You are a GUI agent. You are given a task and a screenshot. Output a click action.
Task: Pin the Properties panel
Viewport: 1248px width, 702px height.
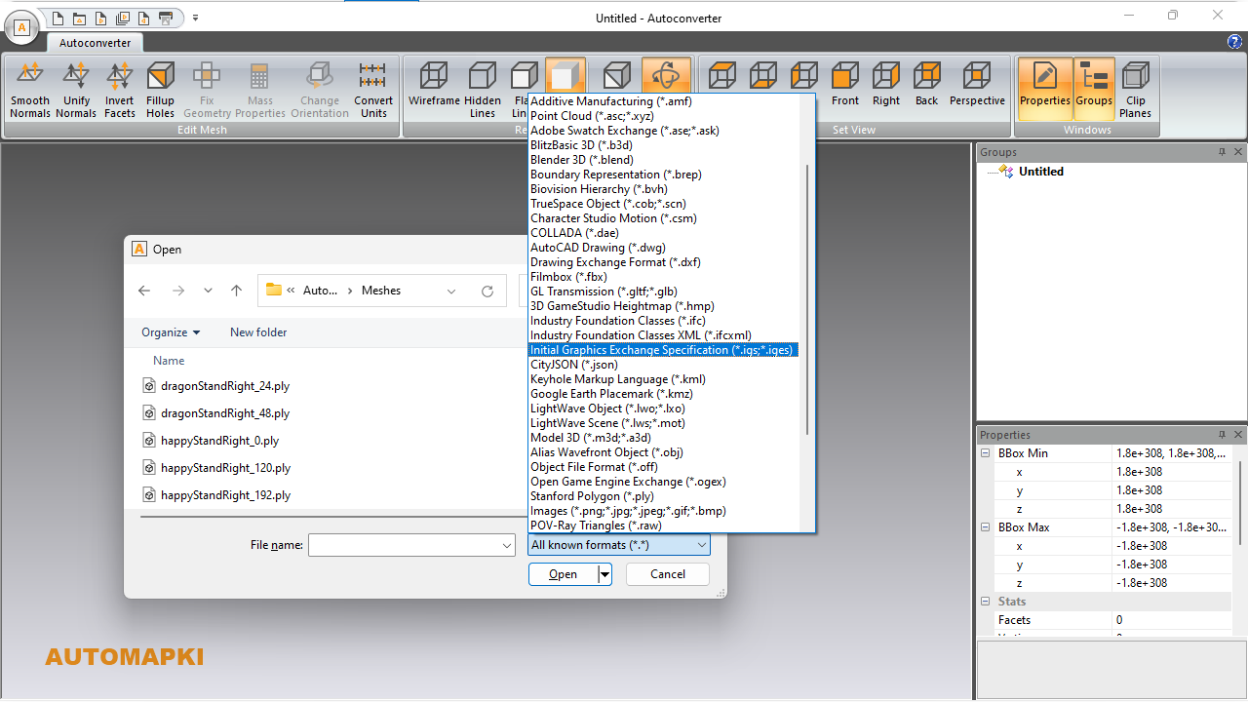click(1222, 435)
